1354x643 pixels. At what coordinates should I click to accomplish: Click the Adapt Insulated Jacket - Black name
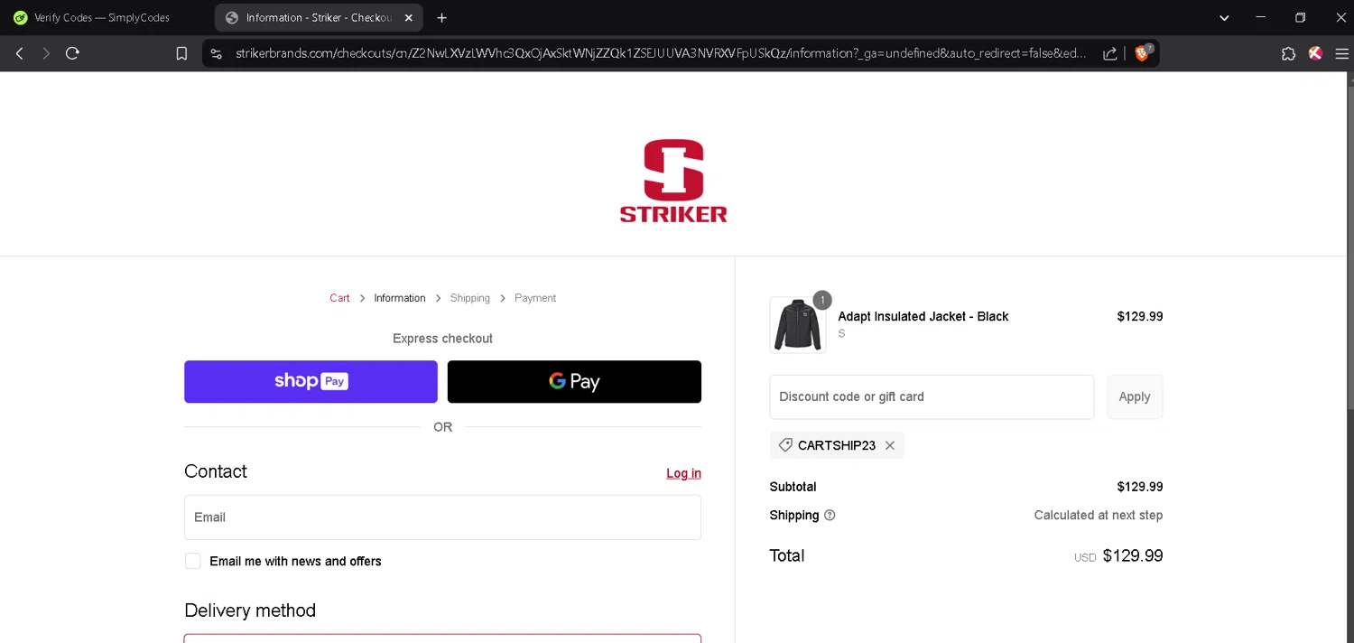tap(923, 316)
